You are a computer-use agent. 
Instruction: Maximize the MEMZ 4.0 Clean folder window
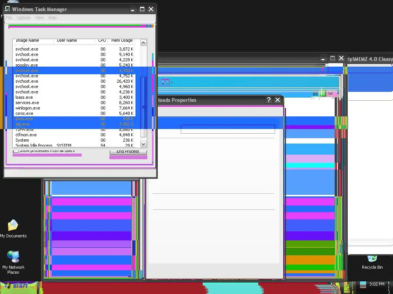332,58
